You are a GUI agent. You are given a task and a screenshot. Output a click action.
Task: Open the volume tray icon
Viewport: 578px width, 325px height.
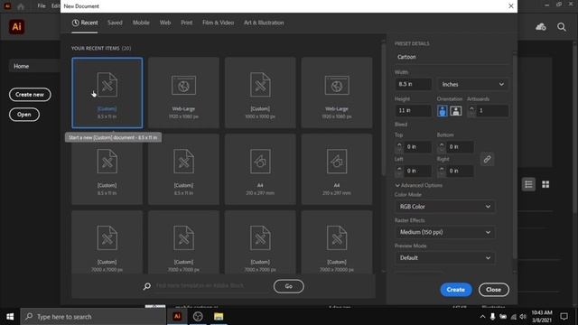pos(523,317)
